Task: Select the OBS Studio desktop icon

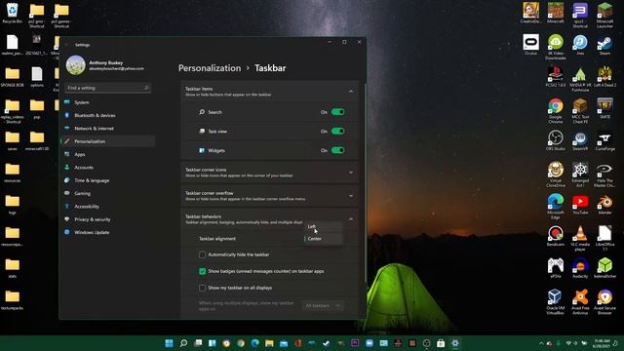Action: 556,140
